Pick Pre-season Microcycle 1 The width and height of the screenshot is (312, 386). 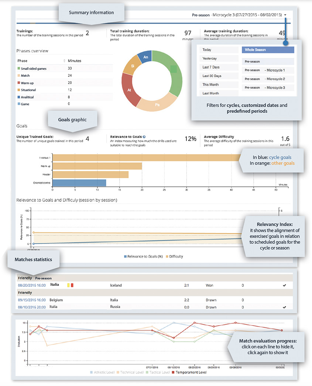click(268, 70)
